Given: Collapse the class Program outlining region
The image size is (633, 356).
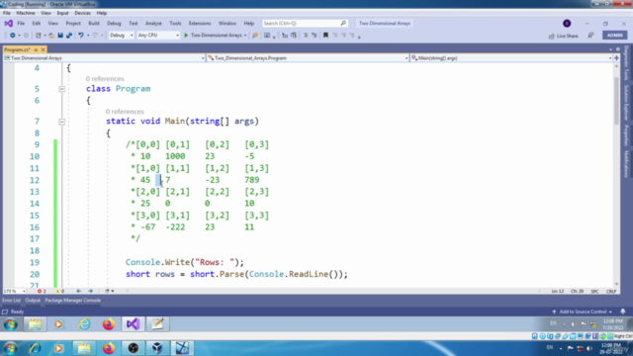Looking at the screenshot, I should (61, 89).
